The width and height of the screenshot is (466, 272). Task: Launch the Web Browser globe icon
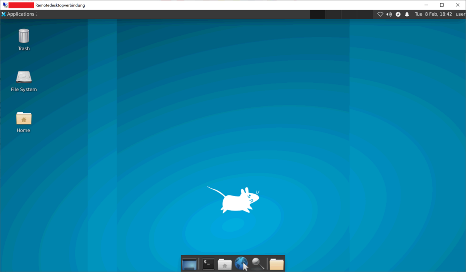point(241,264)
